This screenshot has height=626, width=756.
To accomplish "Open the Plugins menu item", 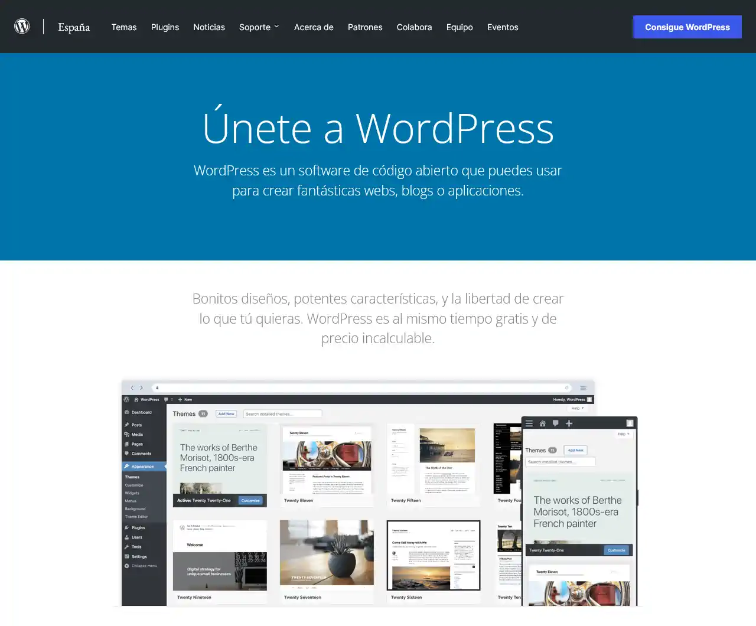I will tap(165, 27).
